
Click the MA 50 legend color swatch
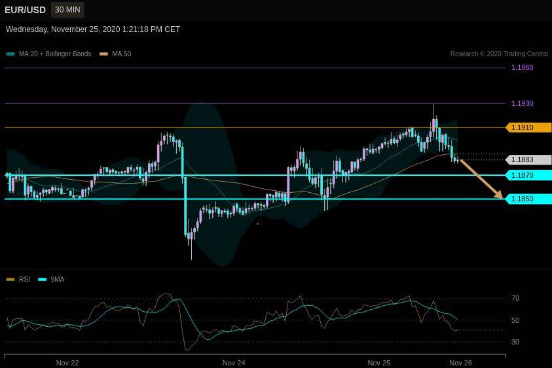[x=103, y=54]
